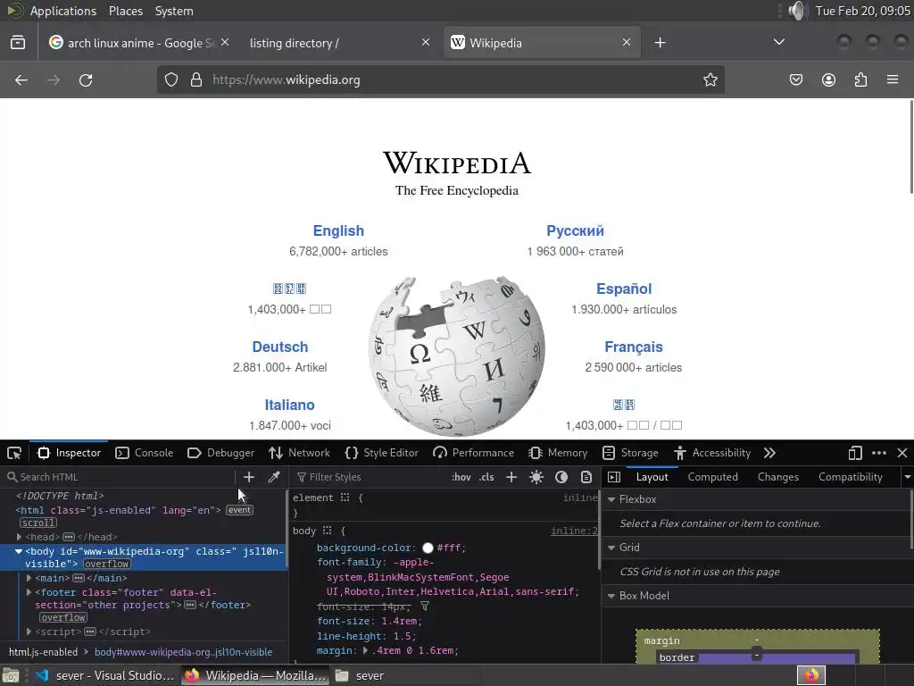Expand the head element node
This screenshot has height=686, width=914.
[x=20, y=537]
